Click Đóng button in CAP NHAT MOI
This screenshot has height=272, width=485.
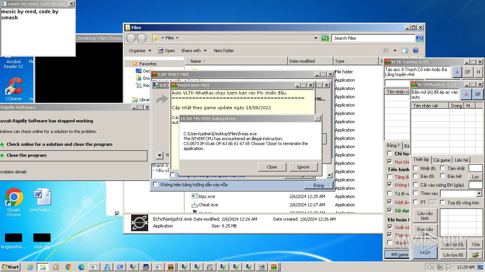(x=319, y=185)
